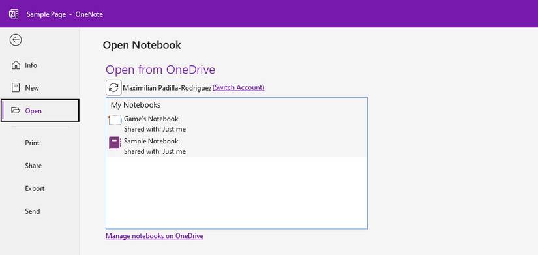This screenshot has width=538, height=255.
Task: Click the Open folder icon
Action: click(x=16, y=110)
